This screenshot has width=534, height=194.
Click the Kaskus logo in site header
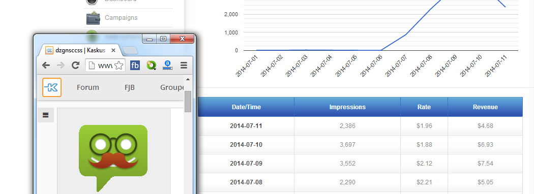52,87
